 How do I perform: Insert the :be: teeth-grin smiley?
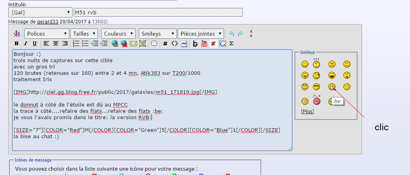click(331, 87)
